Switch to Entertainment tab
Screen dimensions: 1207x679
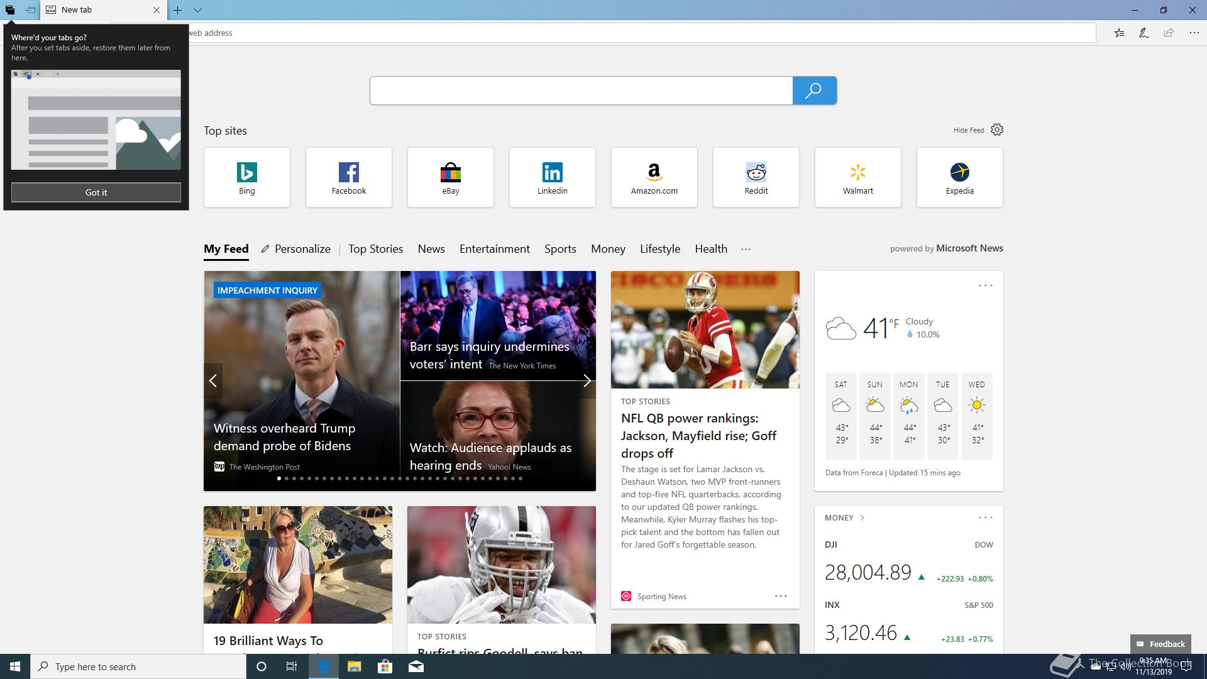pos(495,249)
